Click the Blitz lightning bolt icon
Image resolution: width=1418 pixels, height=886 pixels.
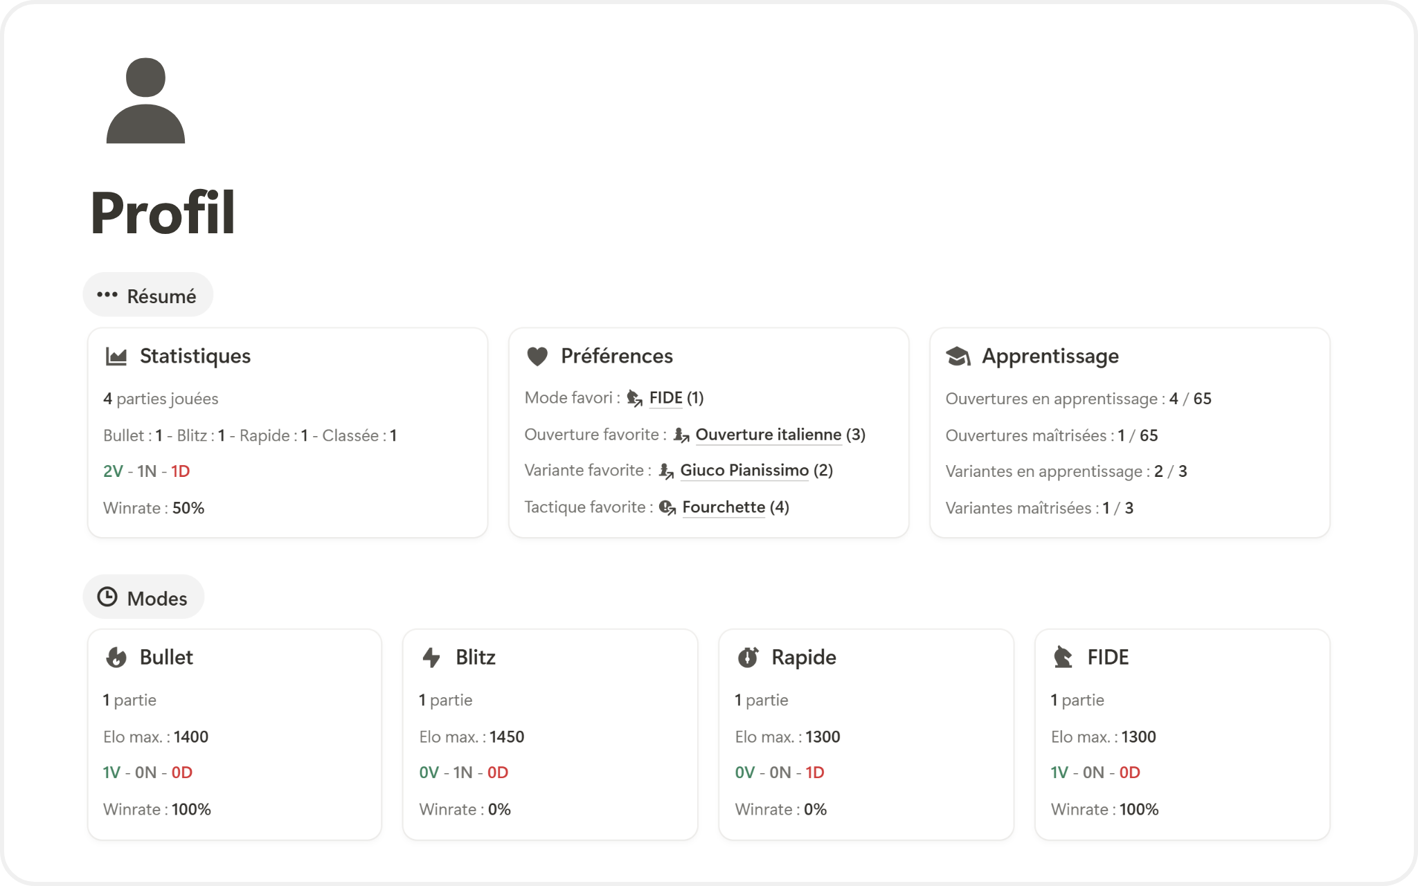pyautogui.click(x=431, y=657)
